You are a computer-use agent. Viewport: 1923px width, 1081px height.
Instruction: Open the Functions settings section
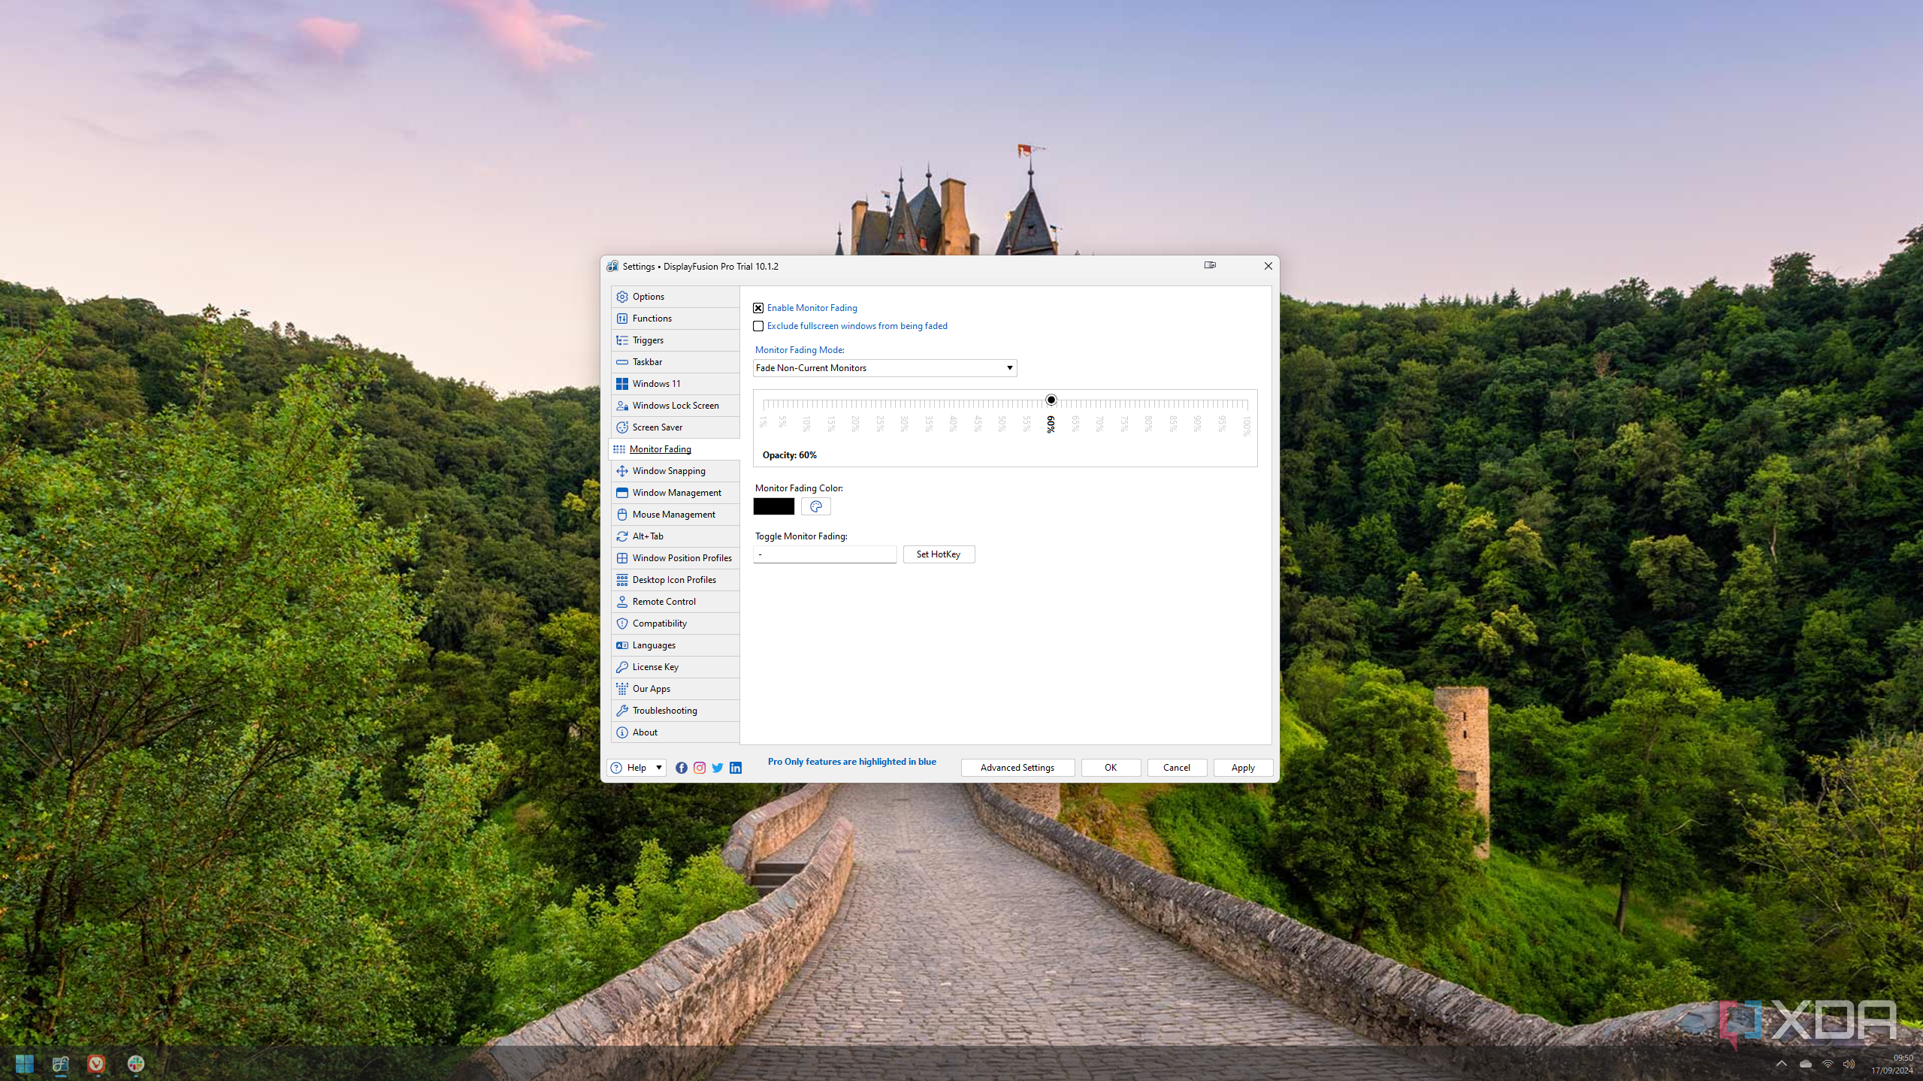point(675,319)
